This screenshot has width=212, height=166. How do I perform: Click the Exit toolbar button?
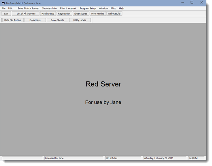pos(6,13)
